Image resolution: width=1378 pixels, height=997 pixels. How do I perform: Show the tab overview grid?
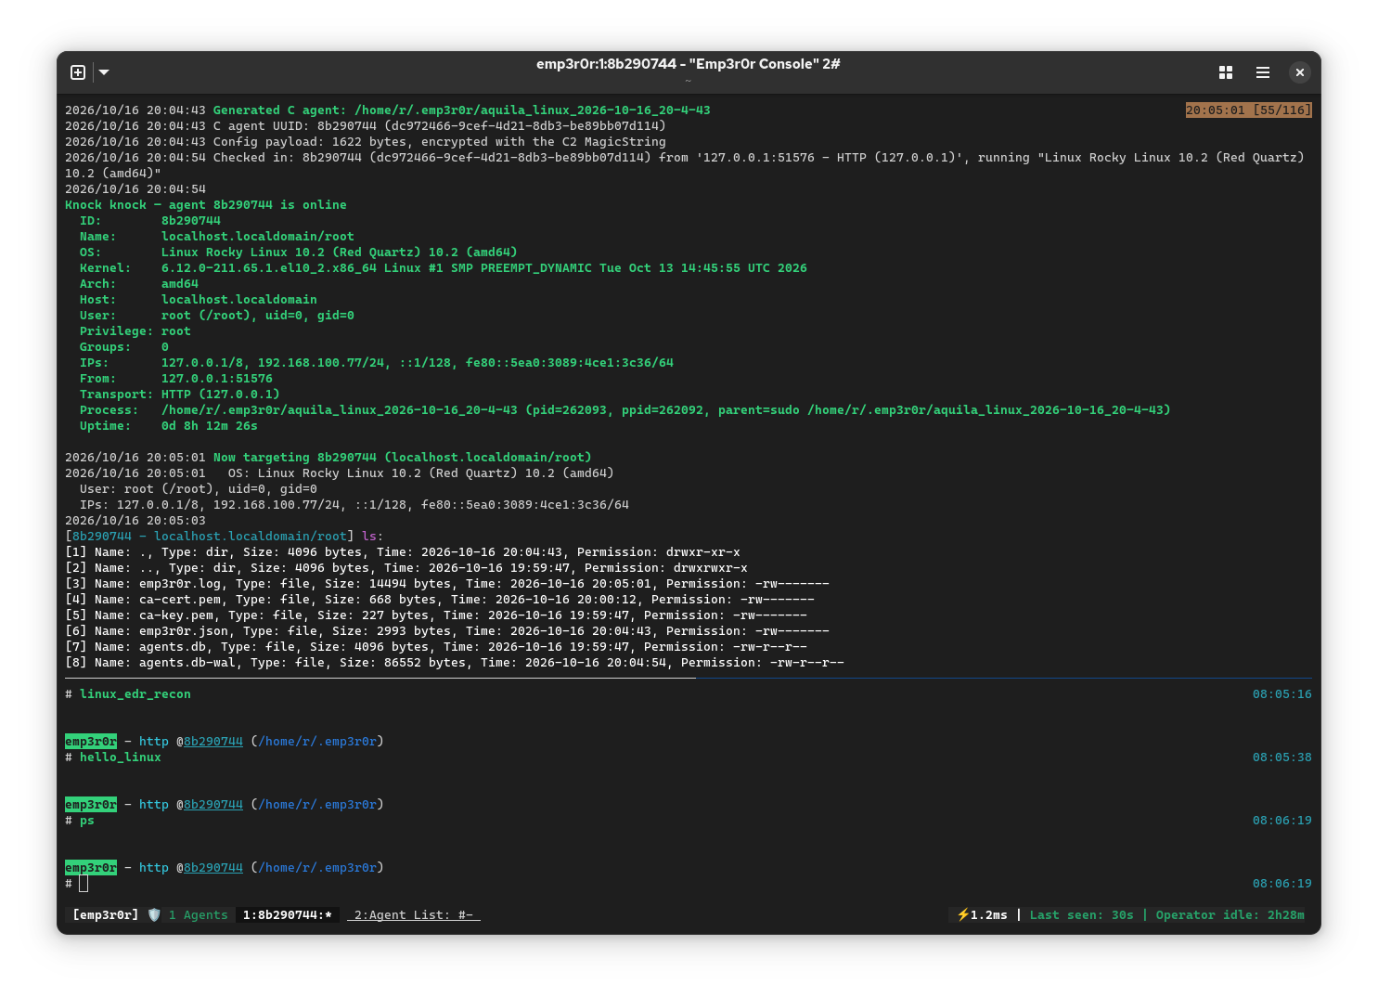1226,72
